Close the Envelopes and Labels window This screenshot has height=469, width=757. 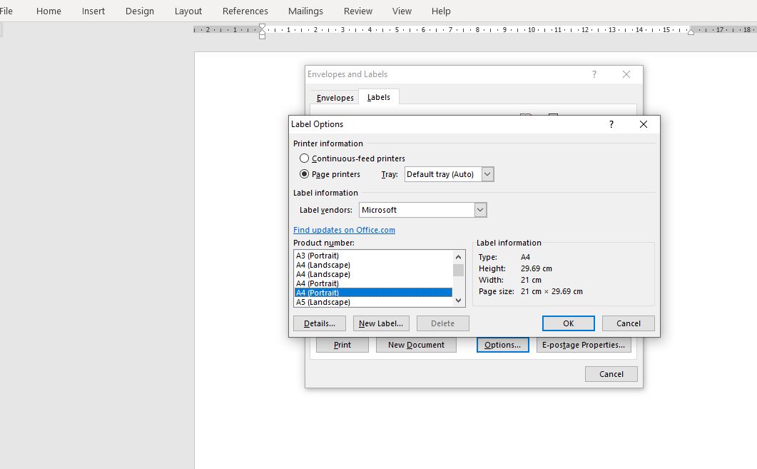tap(626, 74)
